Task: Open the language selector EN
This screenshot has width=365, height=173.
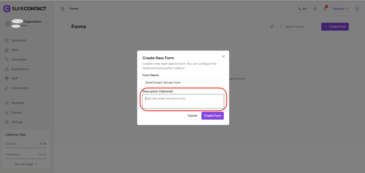Action: click(302, 9)
